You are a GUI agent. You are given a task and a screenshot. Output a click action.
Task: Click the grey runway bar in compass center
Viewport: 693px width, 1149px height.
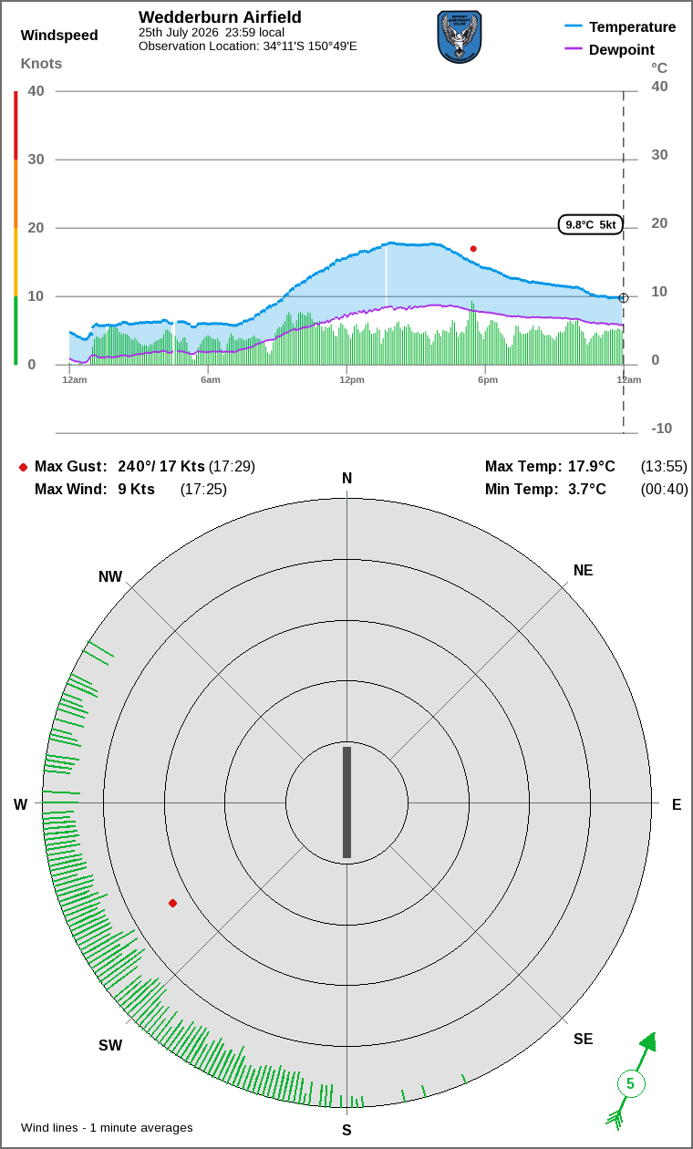pos(346,802)
